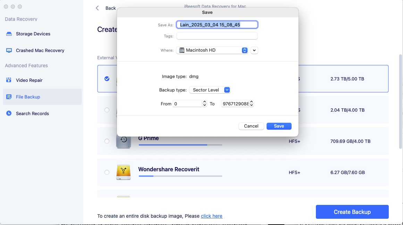403x225 pixels.
Task: Open Video Repair using its film icon
Action: coord(9,80)
